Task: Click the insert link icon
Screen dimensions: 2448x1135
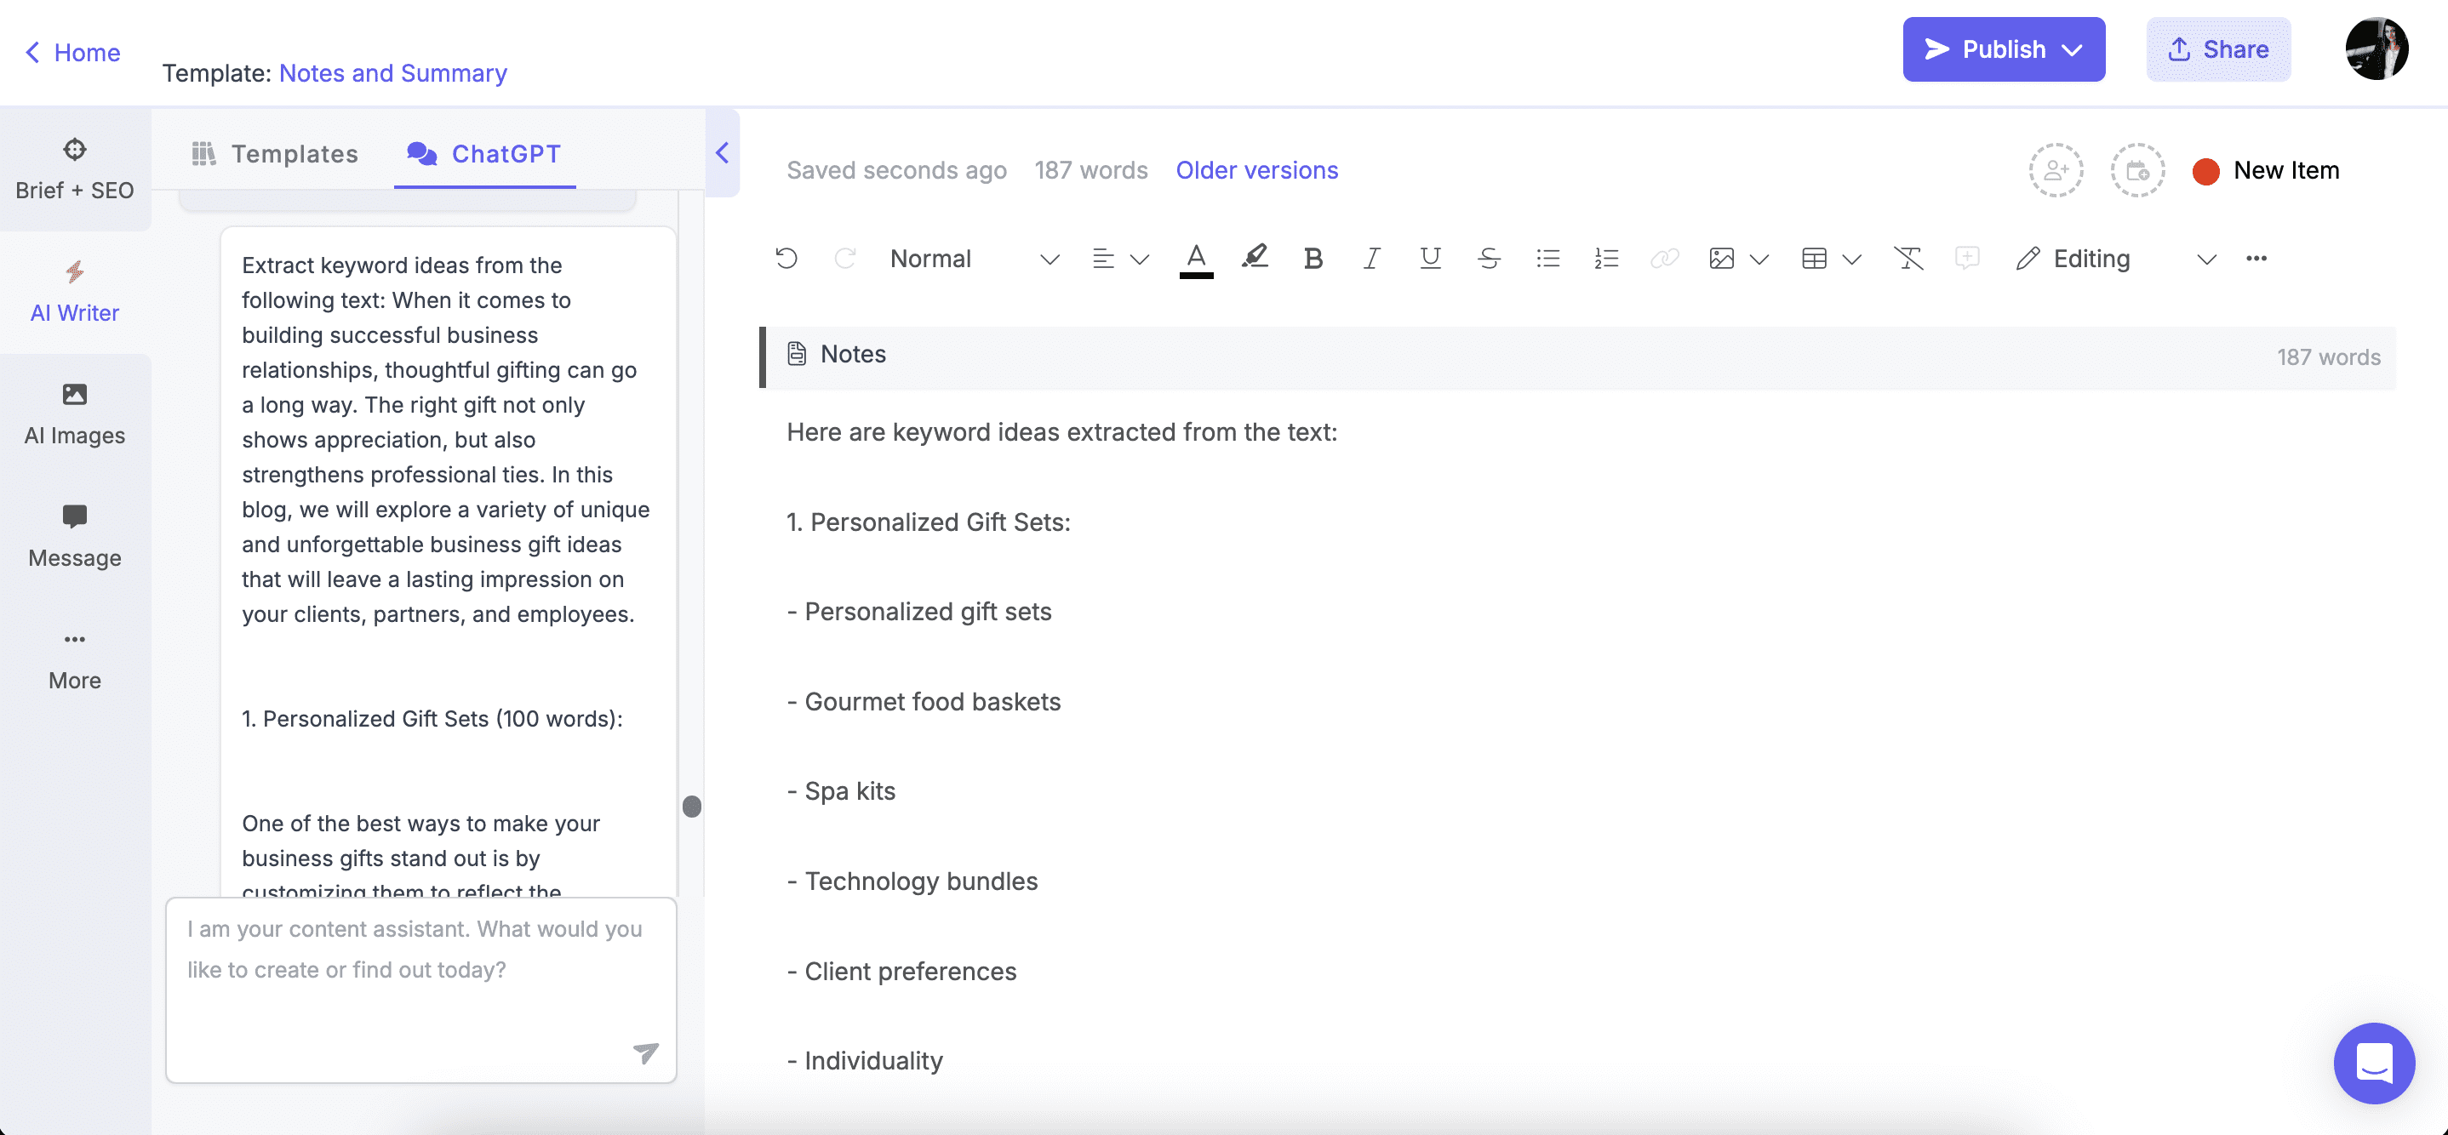Action: [1665, 259]
